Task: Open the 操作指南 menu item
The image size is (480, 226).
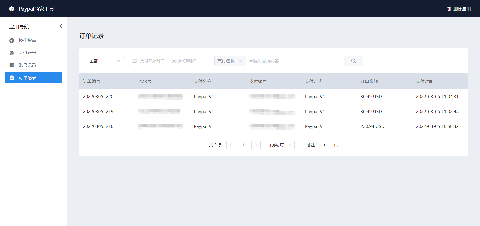Action: point(33,40)
